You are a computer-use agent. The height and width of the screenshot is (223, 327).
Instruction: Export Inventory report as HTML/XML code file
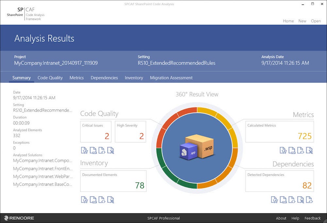click(x=102, y=199)
